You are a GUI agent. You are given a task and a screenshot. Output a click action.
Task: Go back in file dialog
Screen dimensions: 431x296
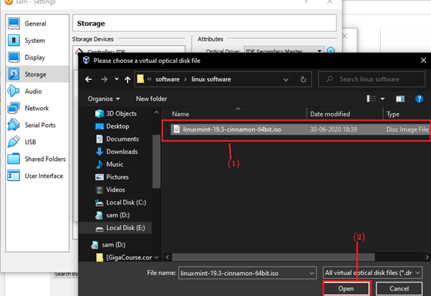point(89,79)
